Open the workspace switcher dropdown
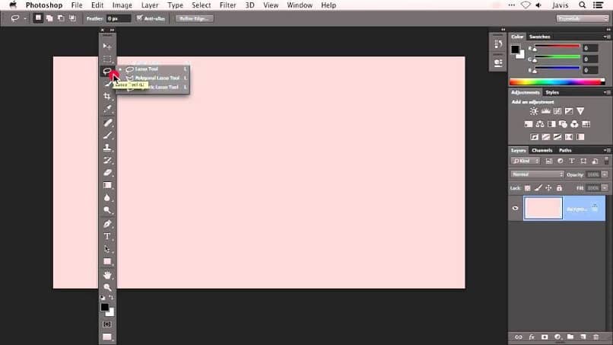Image resolution: width=613 pixels, height=345 pixels. coord(583,18)
